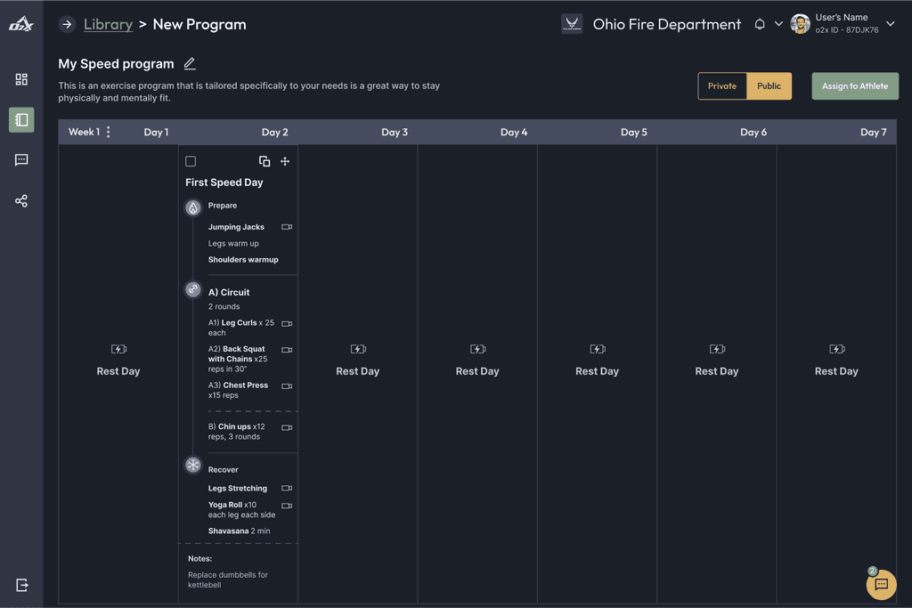Click the Day 5 Rest Day label

[598, 371]
